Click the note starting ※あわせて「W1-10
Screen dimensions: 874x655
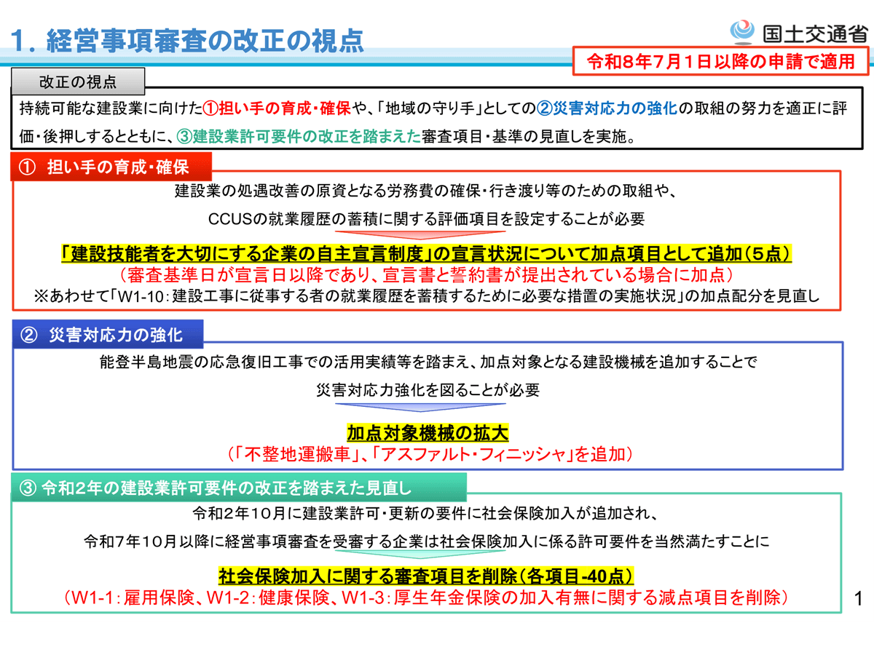coord(427,296)
